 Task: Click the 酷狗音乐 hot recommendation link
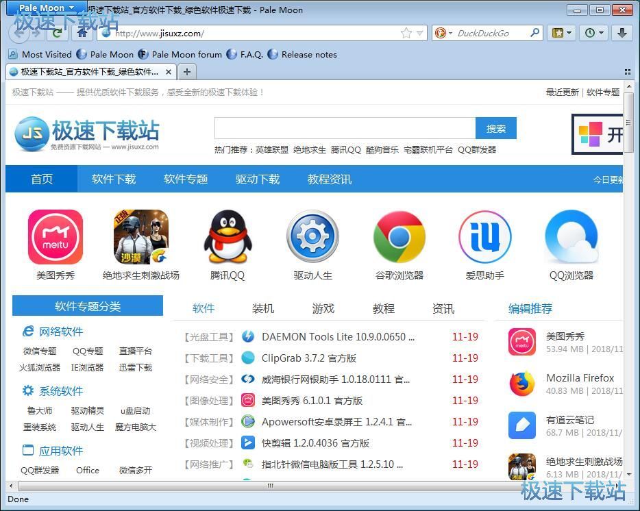click(382, 150)
